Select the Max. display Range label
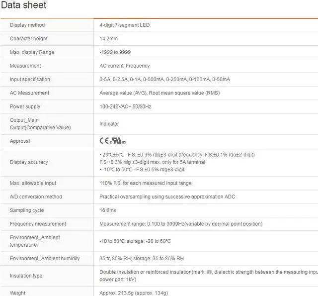This screenshot has height=296, width=318. pyautogui.click(x=32, y=52)
